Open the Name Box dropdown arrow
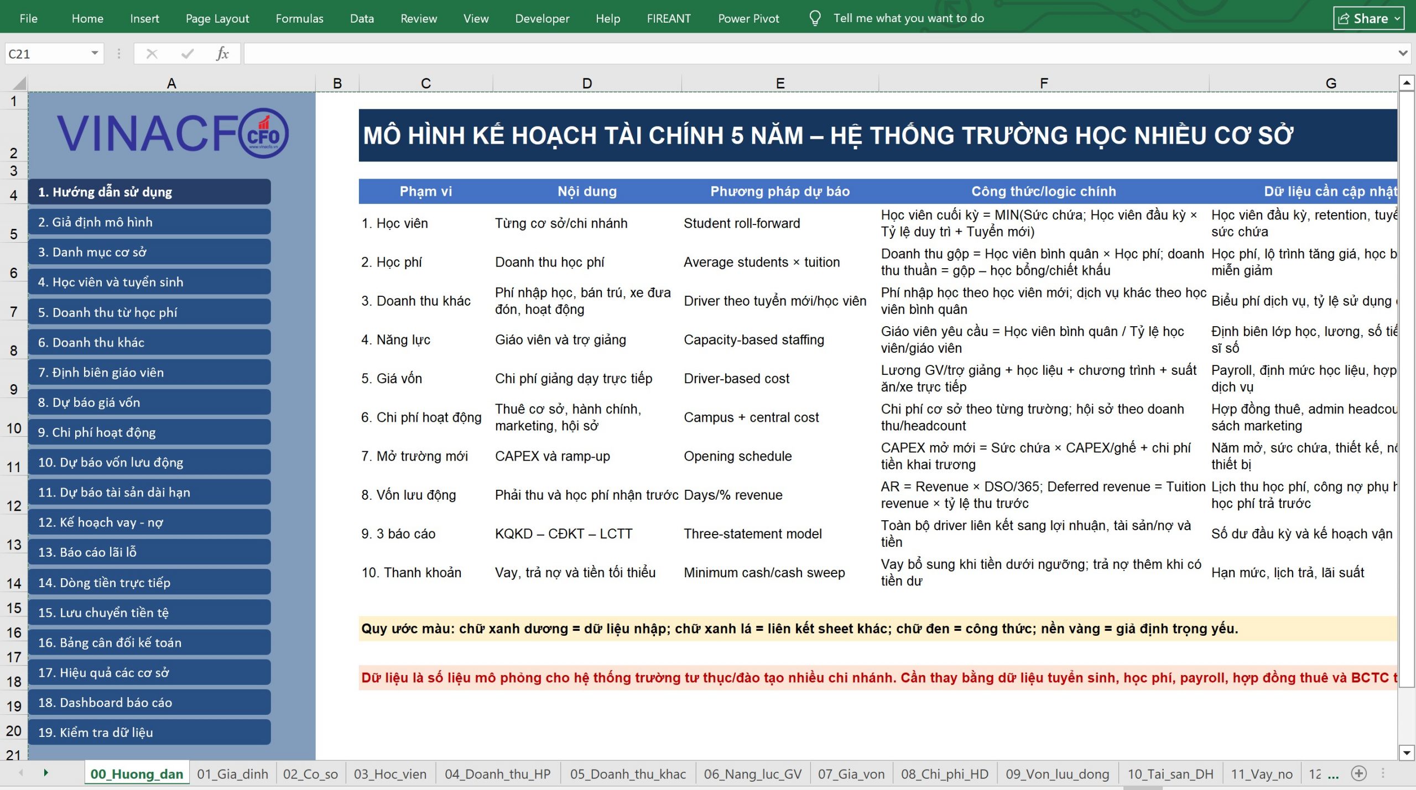The width and height of the screenshot is (1416, 790). point(95,53)
